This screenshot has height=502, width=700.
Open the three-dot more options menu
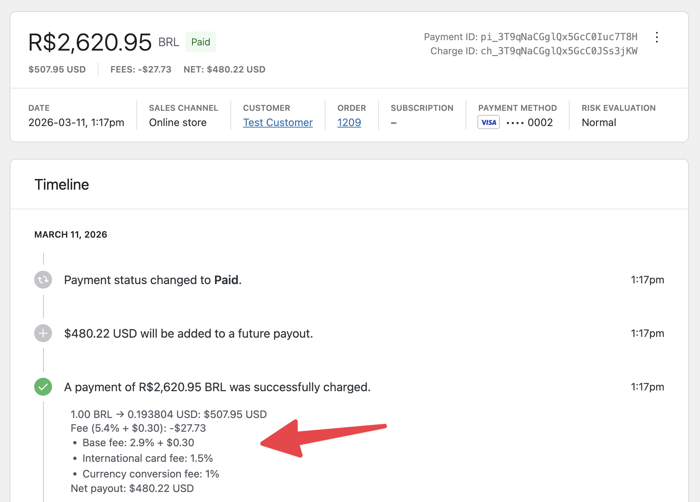(657, 37)
